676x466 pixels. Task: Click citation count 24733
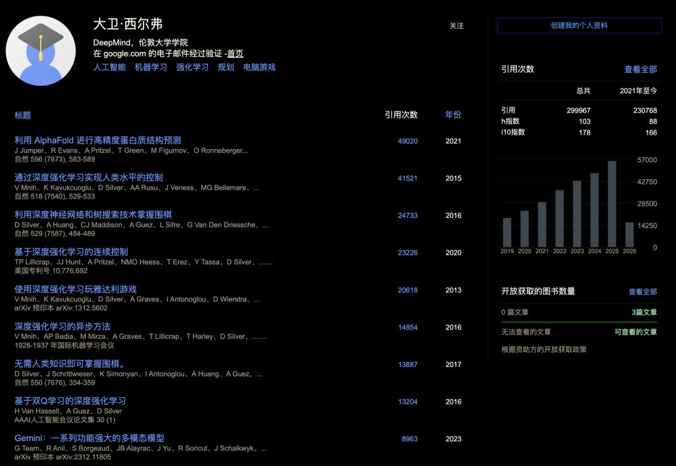pyautogui.click(x=407, y=215)
